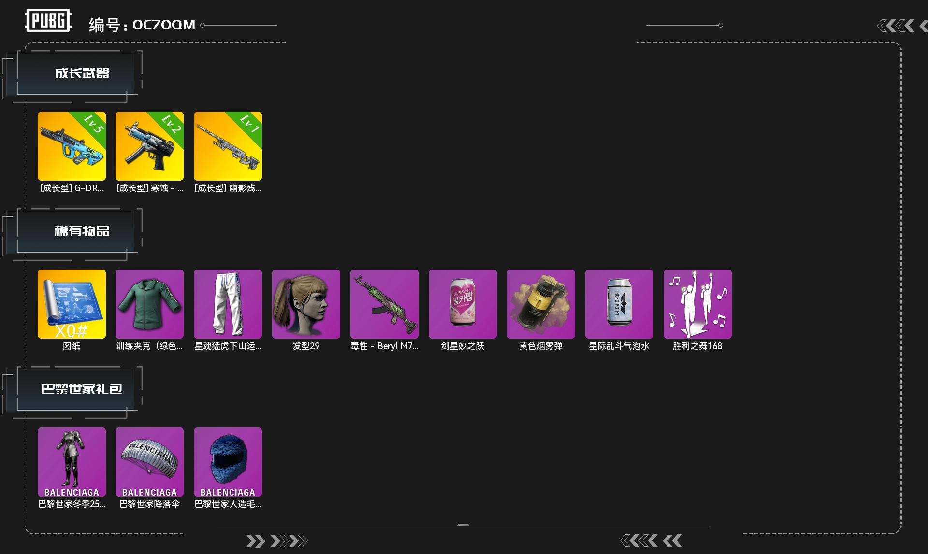928x554 pixels.
Task: Click the 训练夹克（绿色 label
Action: (x=149, y=346)
